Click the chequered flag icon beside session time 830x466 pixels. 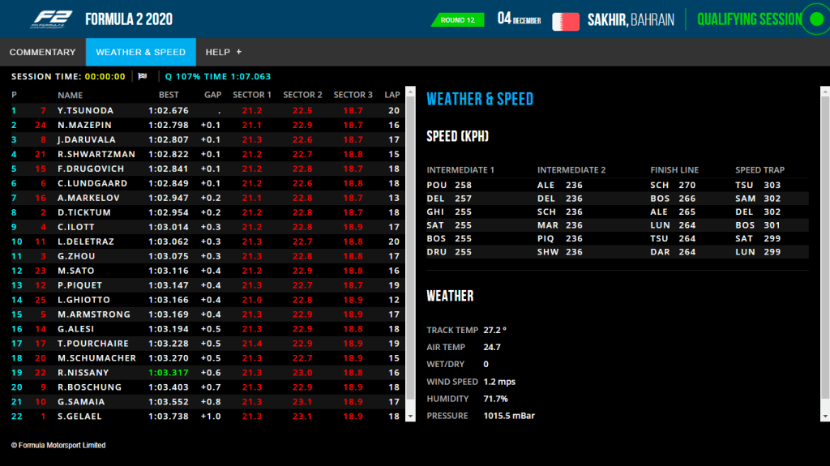(143, 76)
